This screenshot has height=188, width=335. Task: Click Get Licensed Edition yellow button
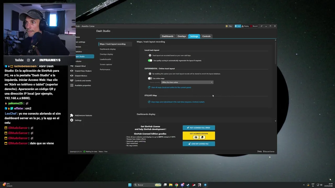tap(199, 136)
